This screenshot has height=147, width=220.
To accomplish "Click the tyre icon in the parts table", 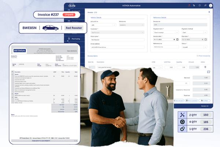I will tap(182, 122).
